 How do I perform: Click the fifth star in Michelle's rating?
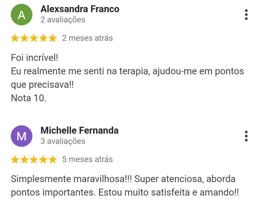(x=53, y=159)
